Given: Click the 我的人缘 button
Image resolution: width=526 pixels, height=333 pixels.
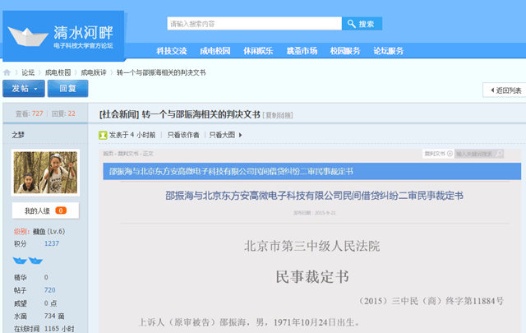Looking at the screenshot, I should (x=45, y=211).
